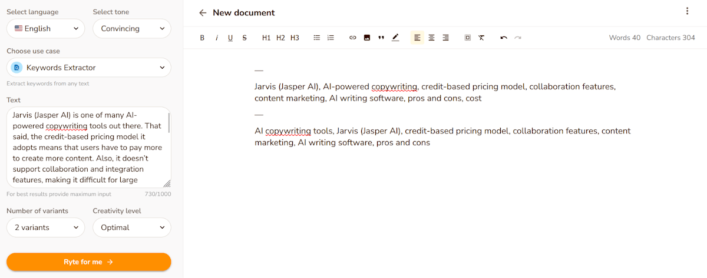This screenshot has height=278, width=707.
Task: Click the Extract keywords from any text hint
Action: coord(48,83)
